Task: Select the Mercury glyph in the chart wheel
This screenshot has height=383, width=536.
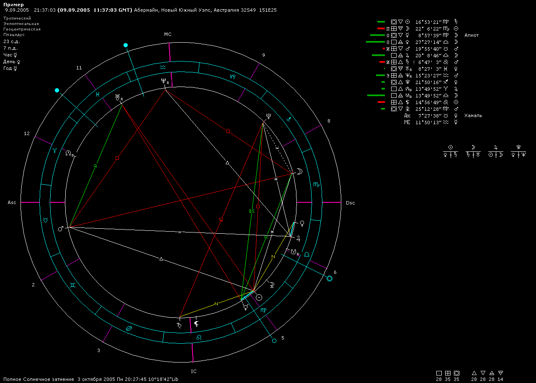Action: point(246,306)
